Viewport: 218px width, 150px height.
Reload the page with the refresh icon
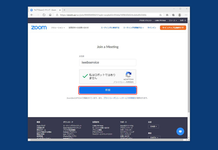tap(44, 15)
